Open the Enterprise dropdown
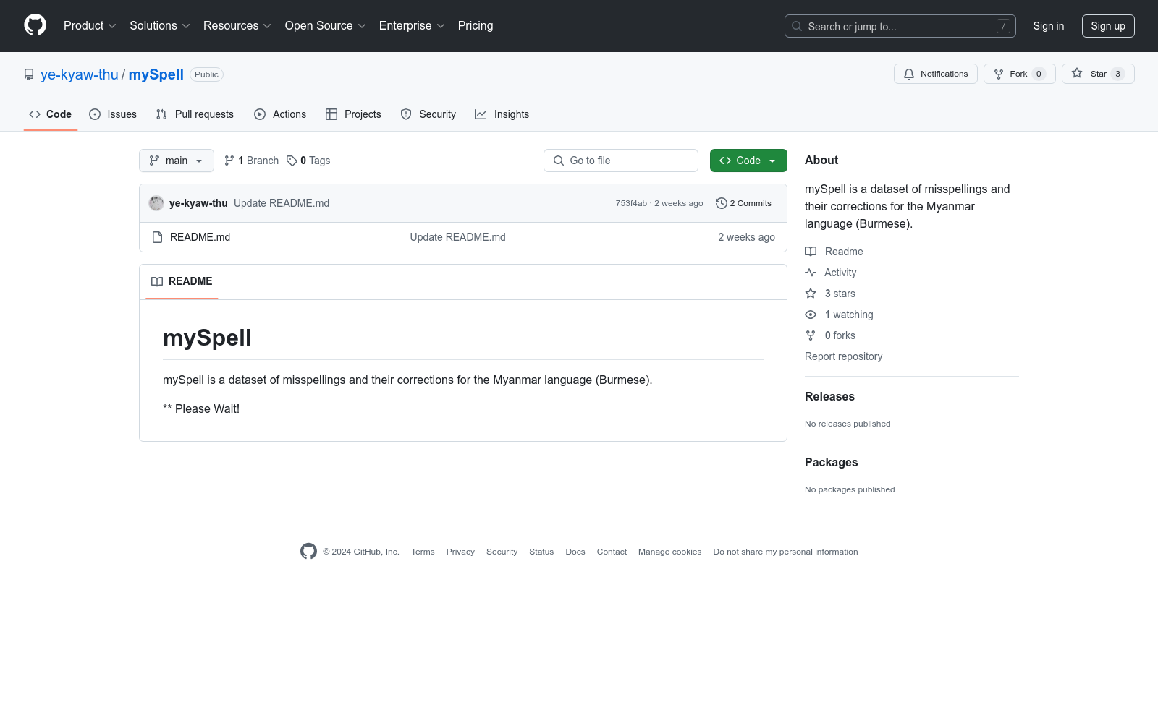 (411, 25)
